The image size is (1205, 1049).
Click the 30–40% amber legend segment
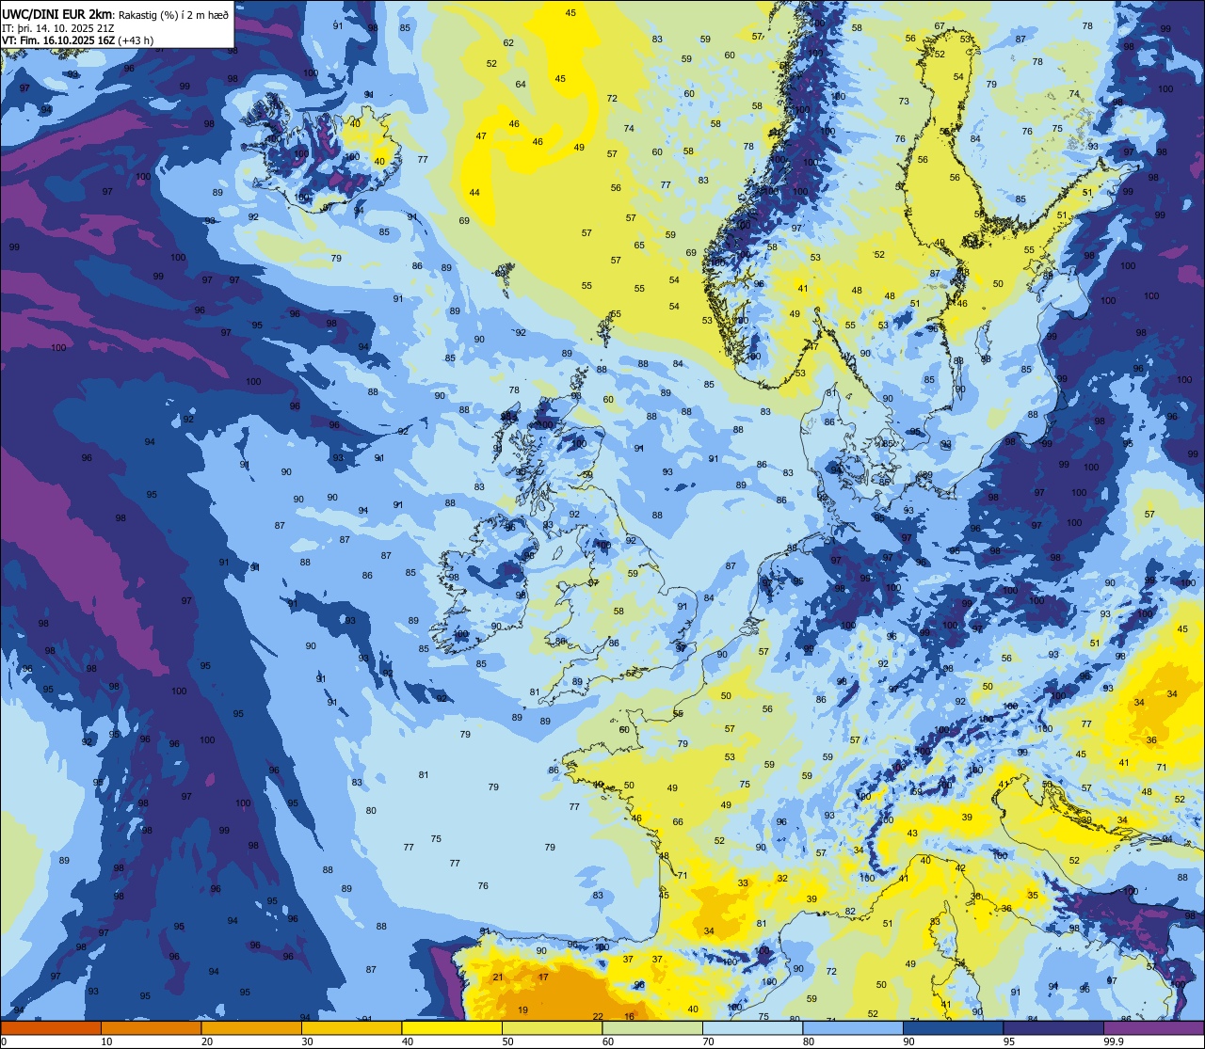tap(351, 1027)
